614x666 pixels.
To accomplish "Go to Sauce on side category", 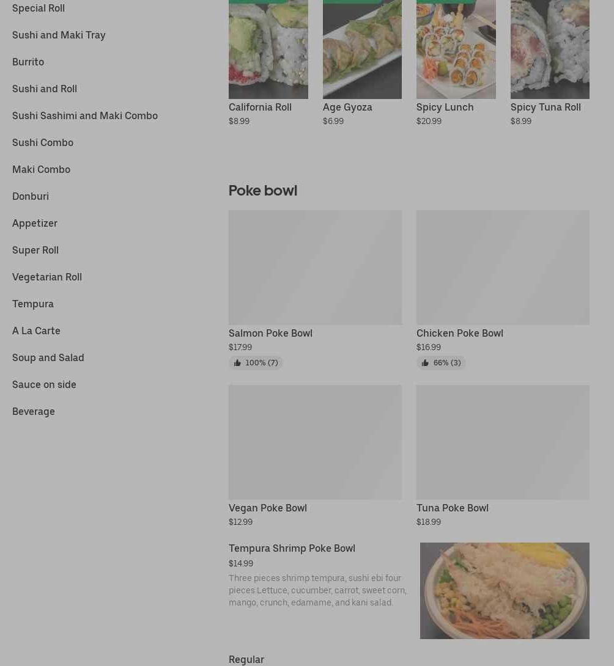I will coord(44,384).
